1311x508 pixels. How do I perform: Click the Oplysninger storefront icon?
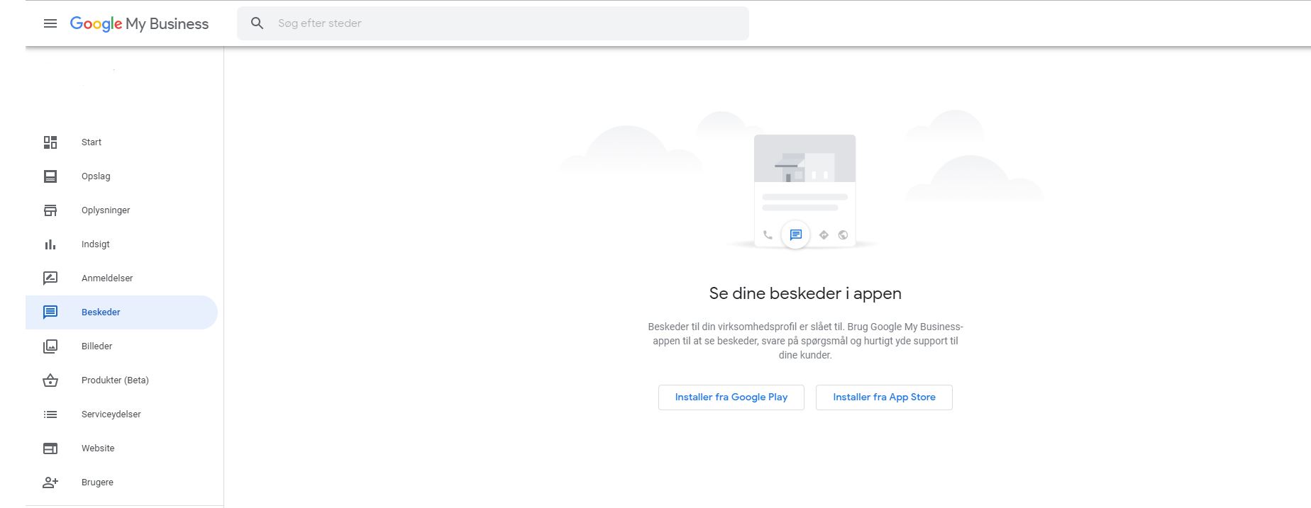click(50, 210)
